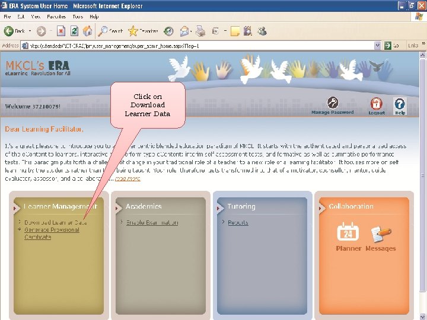The width and height of the screenshot is (427, 320).
Task: Open the Search toolbar button
Action: 110,31
